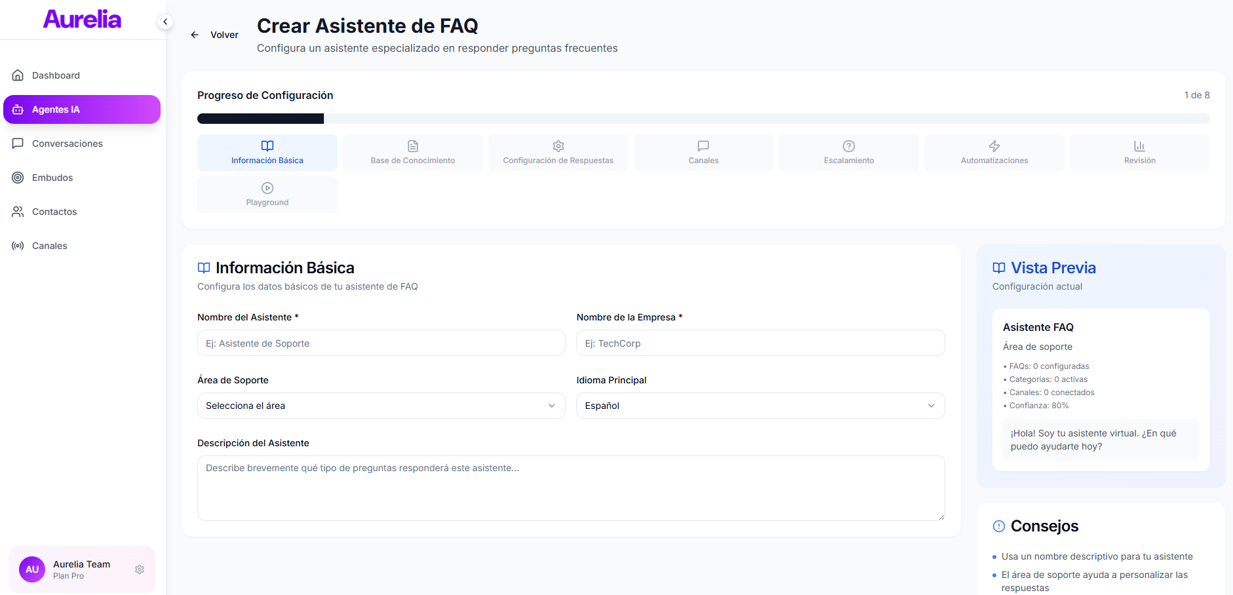
Task: Open Conversaciones from the sidebar
Action: click(67, 144)
